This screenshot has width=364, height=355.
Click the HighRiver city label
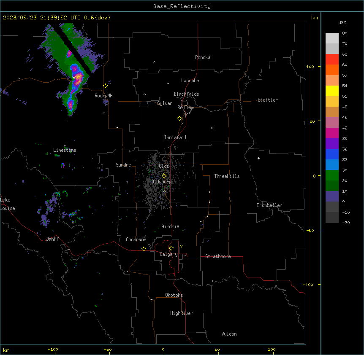[x=182, y=313]
